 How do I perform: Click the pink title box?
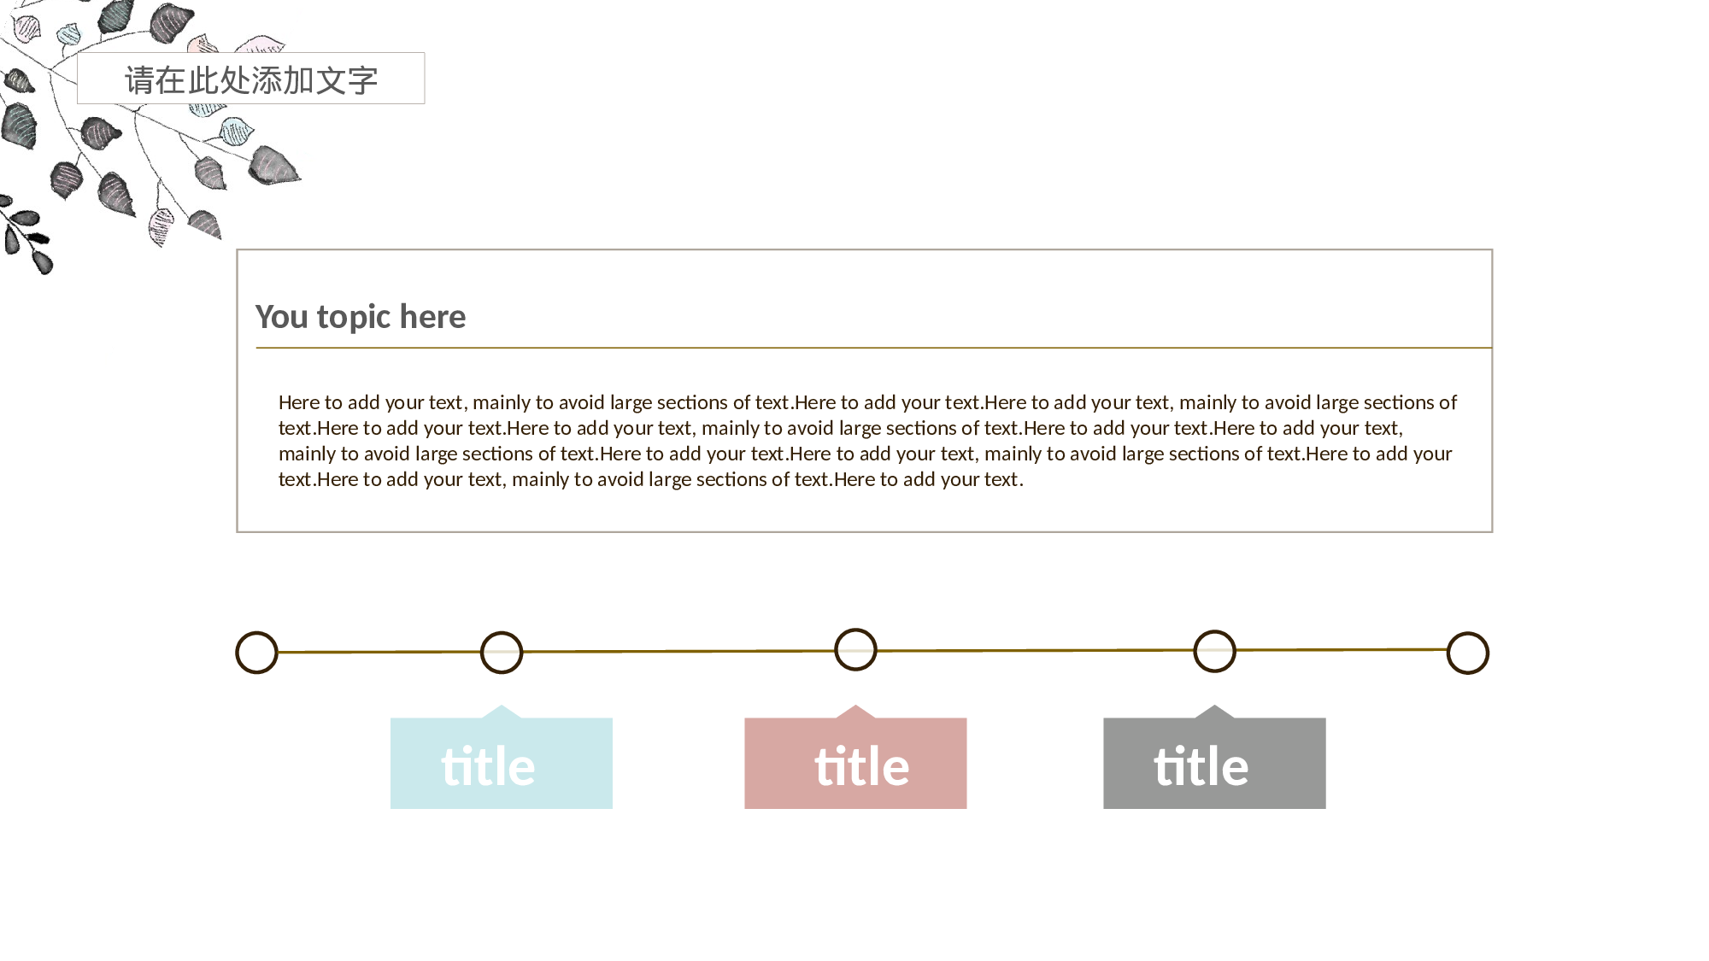point(855,764)
